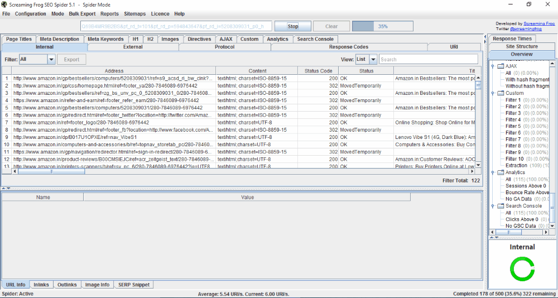Collapse the AJAX tree folder

[x=493, y=66]
